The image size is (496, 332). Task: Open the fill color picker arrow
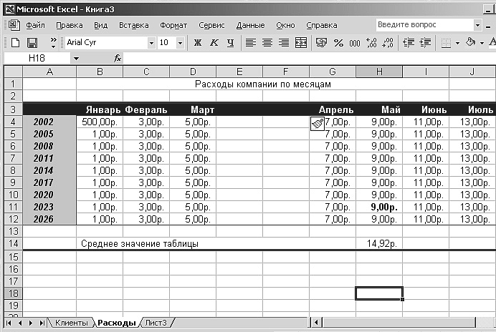click(482, 43)
